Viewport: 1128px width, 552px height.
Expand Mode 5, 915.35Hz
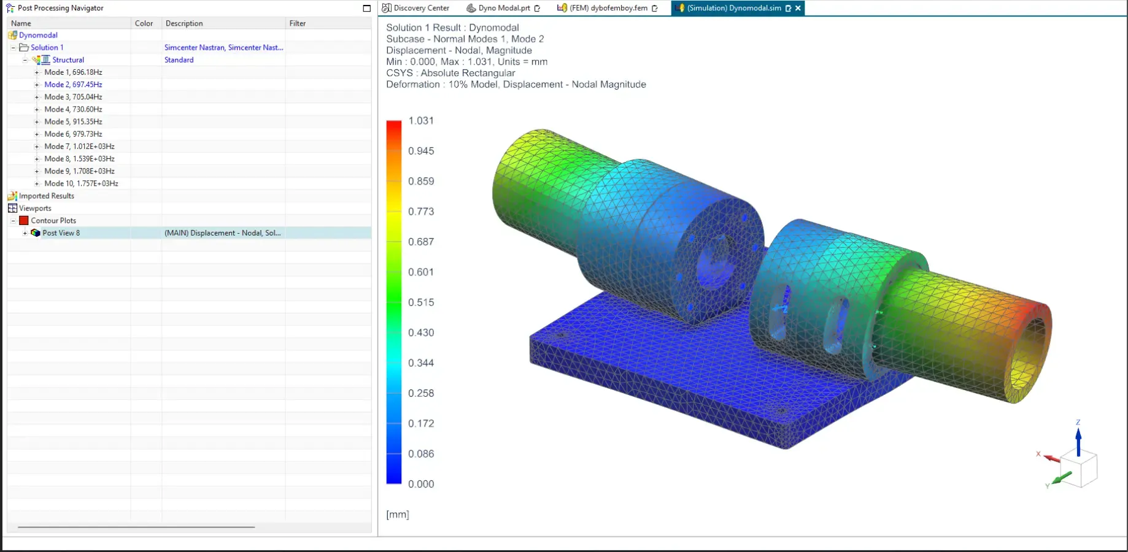pyautogui.click(x=37, y=121)
